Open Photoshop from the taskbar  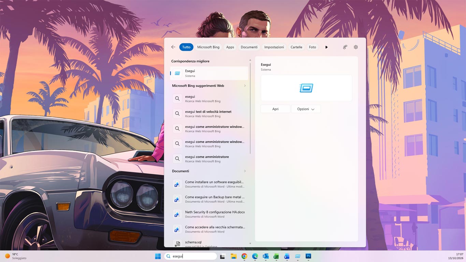point(308,256)
